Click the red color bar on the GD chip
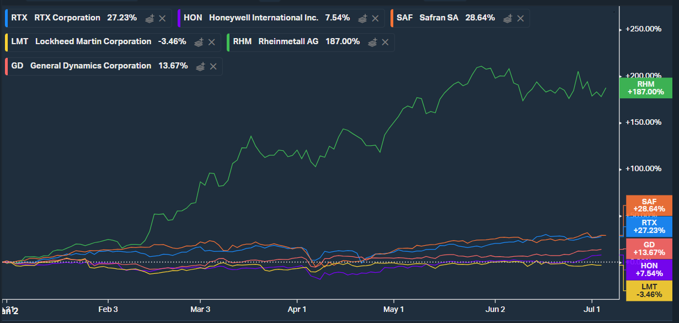679x323 pixels. [x=6, y=66]
